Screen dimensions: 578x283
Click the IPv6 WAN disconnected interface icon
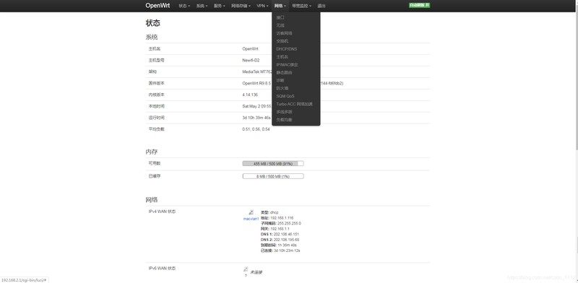pos(246,269)
